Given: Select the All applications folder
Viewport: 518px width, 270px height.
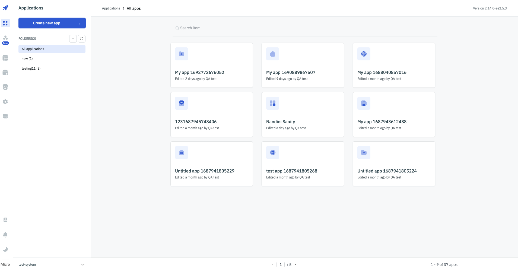Looking at the screenshot, I should click(x=52, y=49).
